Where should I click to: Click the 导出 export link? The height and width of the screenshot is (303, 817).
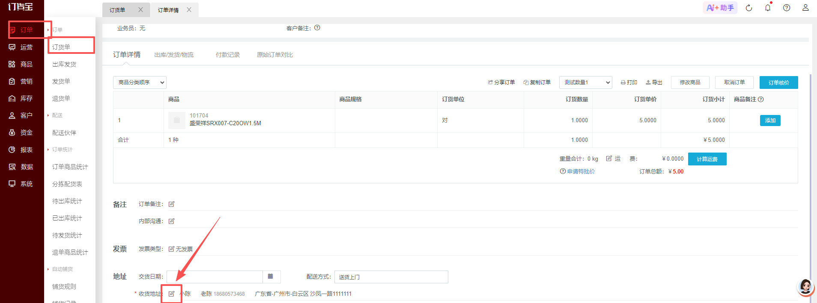654,82
